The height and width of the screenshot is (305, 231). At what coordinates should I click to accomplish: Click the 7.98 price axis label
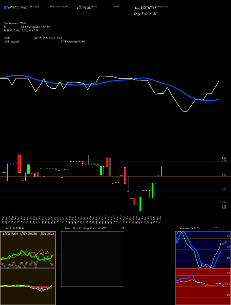(x=224, y=175)
